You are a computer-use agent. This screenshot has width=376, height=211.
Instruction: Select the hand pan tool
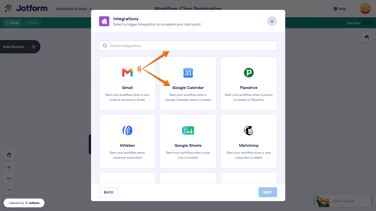9,155
